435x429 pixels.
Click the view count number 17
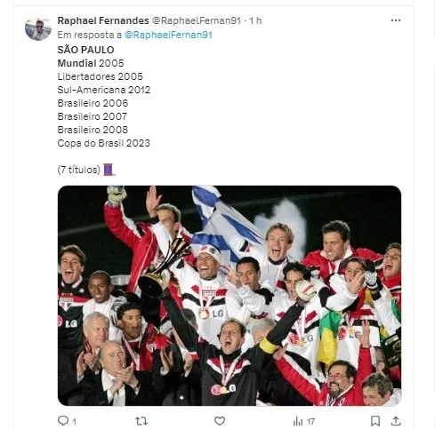(310, 421)
